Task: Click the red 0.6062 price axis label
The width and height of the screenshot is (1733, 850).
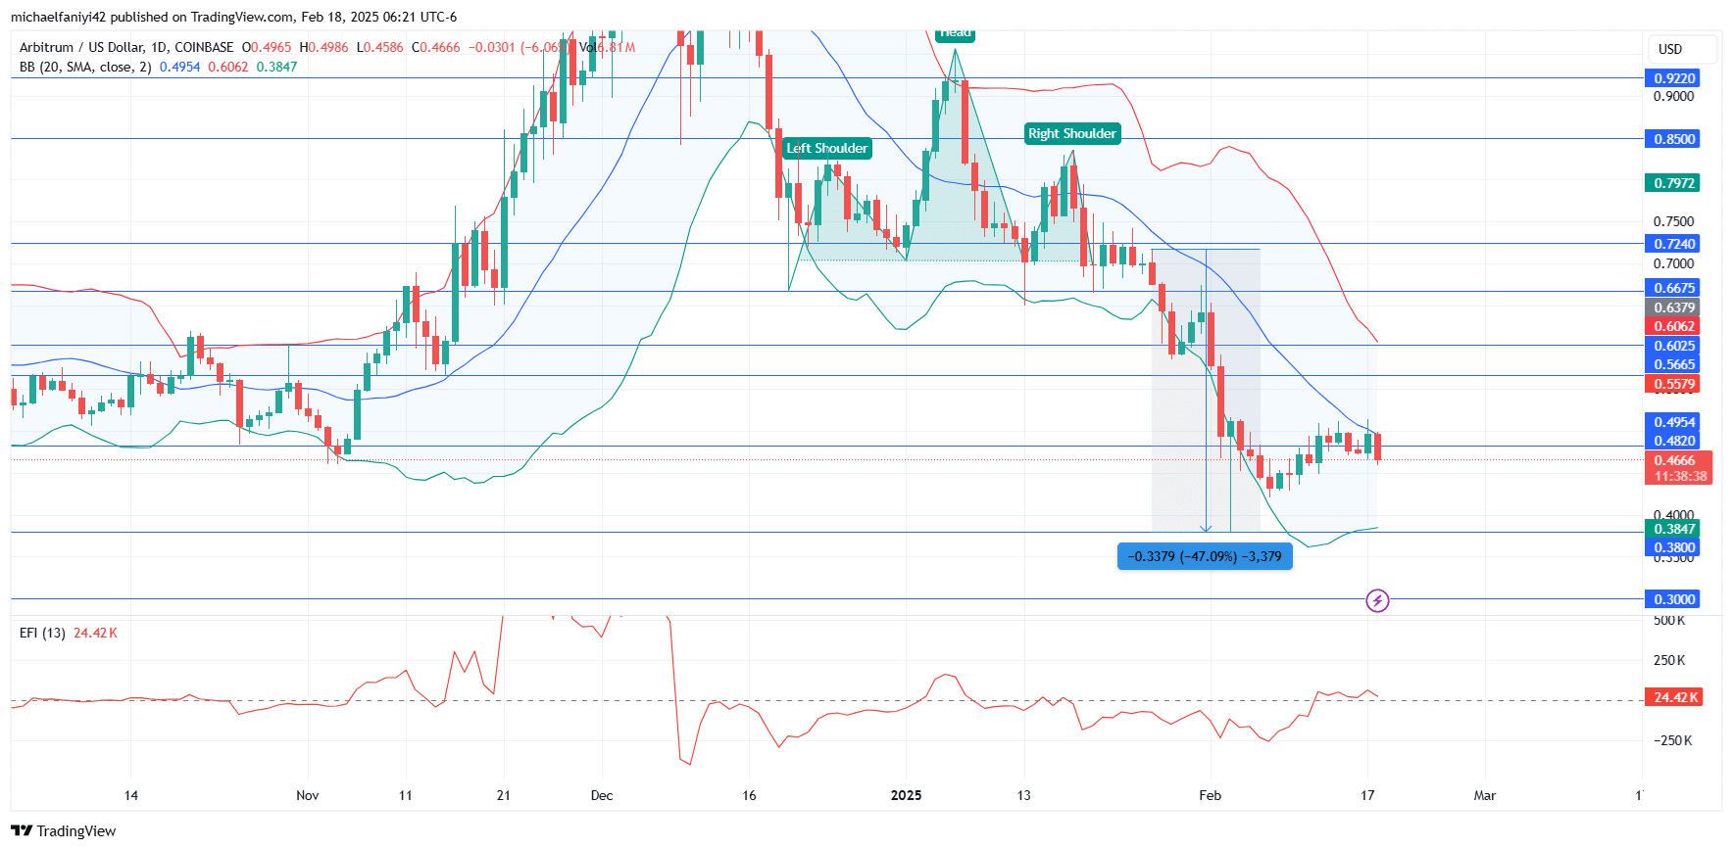Action: [x=1672, y=326]
